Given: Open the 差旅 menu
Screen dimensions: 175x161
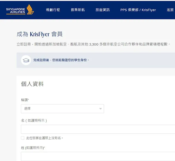Looking at the screenshot, I should [170, 10].
